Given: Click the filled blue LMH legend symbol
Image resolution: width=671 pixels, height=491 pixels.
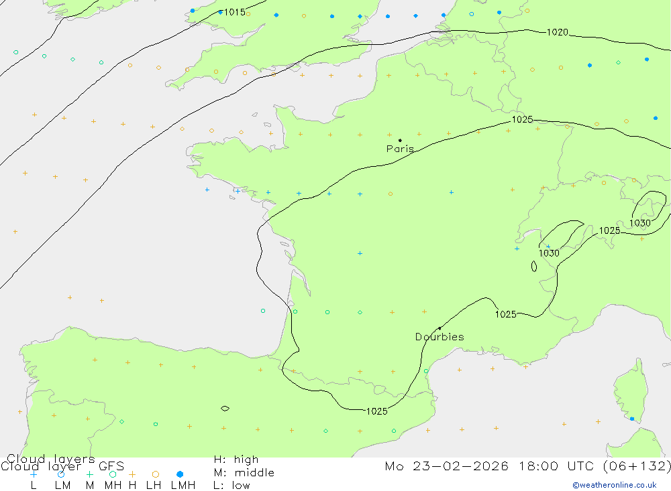Looking at the screenshot, I should [180, 474].
